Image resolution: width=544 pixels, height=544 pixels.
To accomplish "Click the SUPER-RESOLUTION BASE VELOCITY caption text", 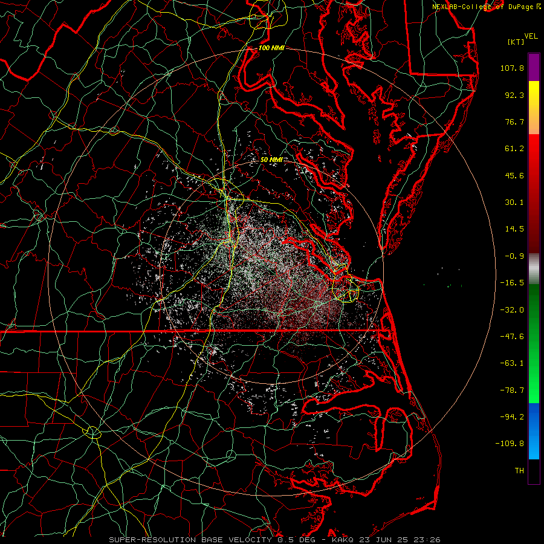I will pos(190,540).
